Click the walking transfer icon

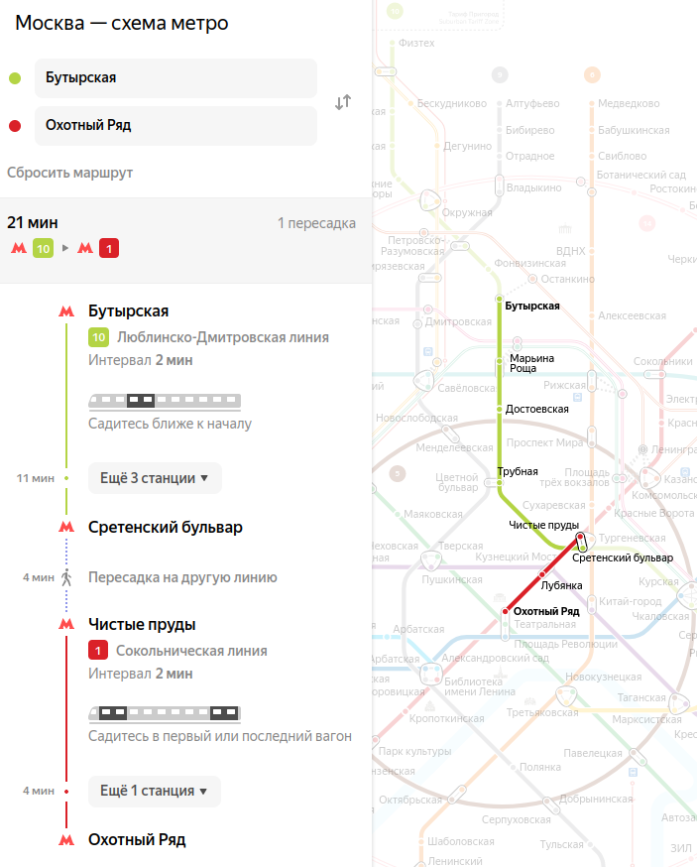tap(66, 577)
